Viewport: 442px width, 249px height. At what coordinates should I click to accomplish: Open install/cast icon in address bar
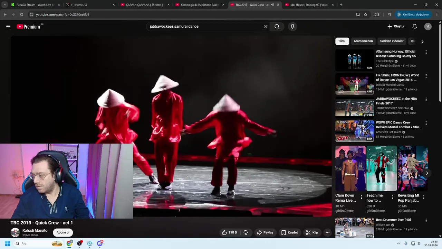tap(358, 15)
